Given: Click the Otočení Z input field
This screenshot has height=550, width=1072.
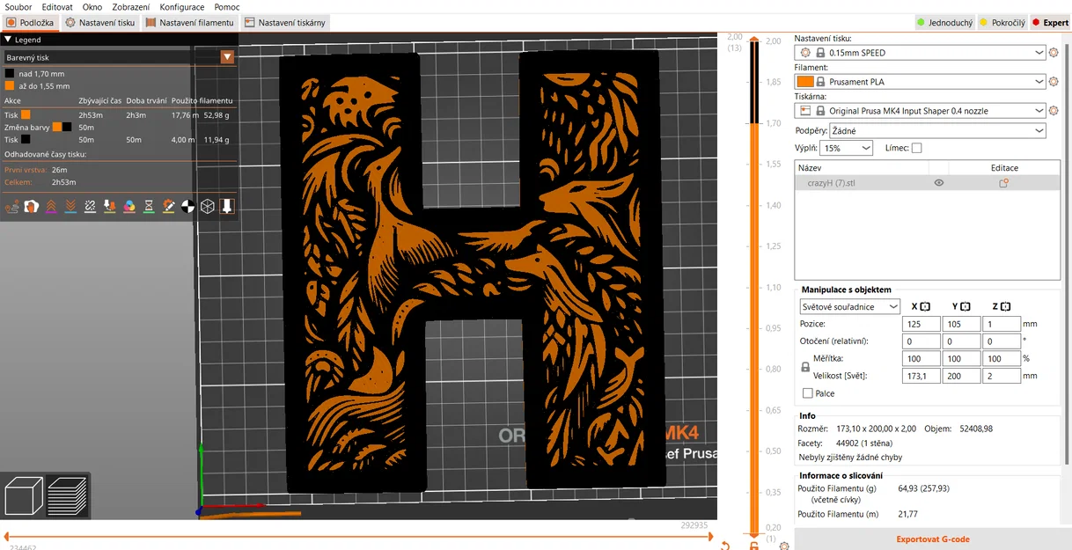Looking at the screenshot, I should tap(1002, 341).
